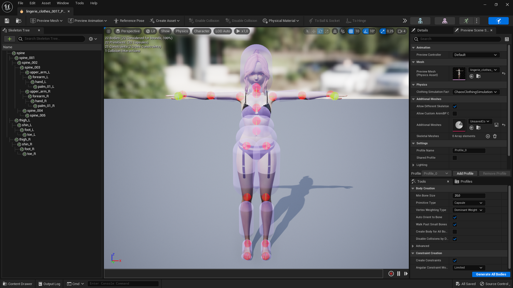Open the Asset menu
Image resolution: width=513 pixels, height=288 pixels.
[x=46, y=3]
